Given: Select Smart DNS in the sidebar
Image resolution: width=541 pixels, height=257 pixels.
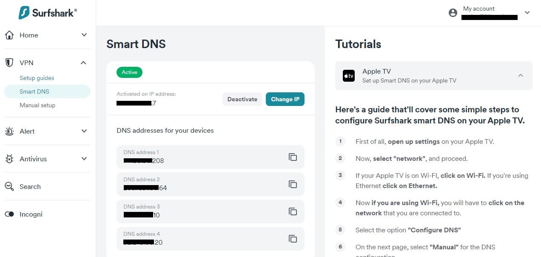Looking at the screenshot, I should 47,91.
